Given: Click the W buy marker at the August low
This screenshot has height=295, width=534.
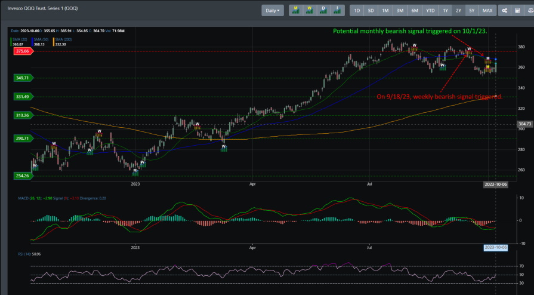Looking at the screenshot, I should (x=442, y=66).
